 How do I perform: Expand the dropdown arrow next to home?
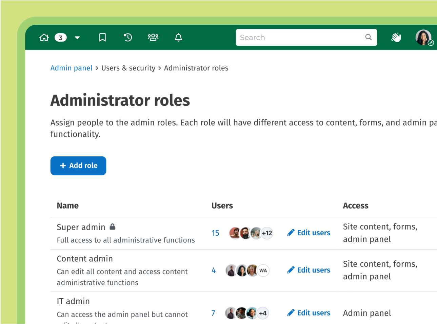(x=77, y=38)
